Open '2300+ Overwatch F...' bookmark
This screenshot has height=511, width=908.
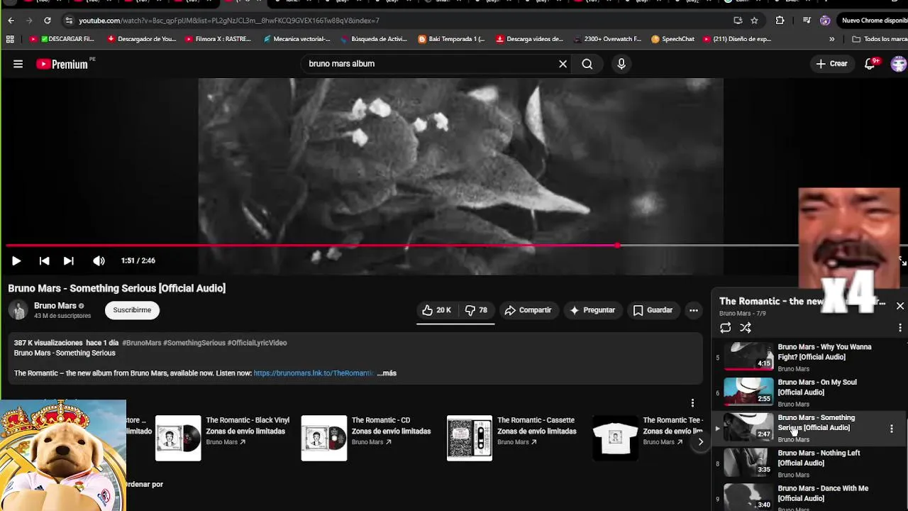point(607,39)
